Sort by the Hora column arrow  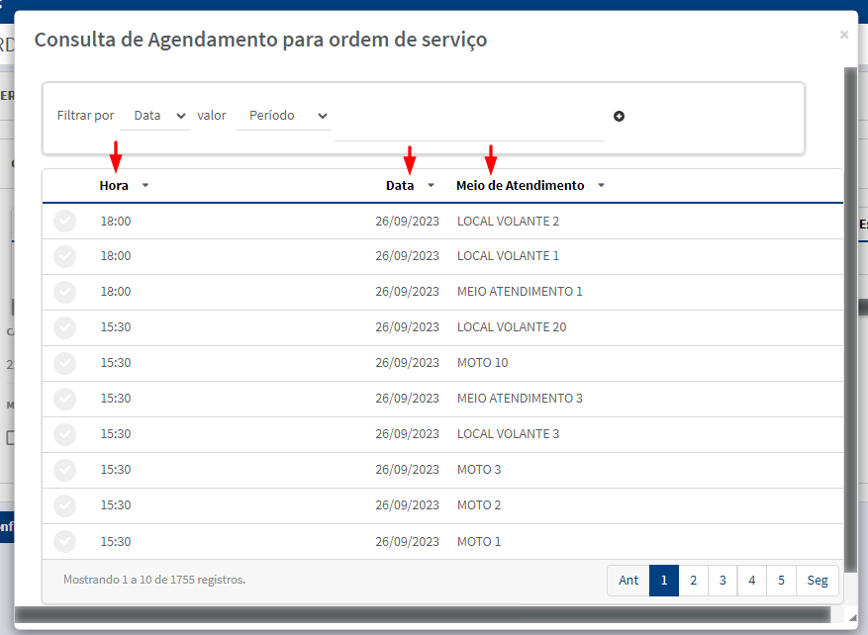click(x=145, y=185)
